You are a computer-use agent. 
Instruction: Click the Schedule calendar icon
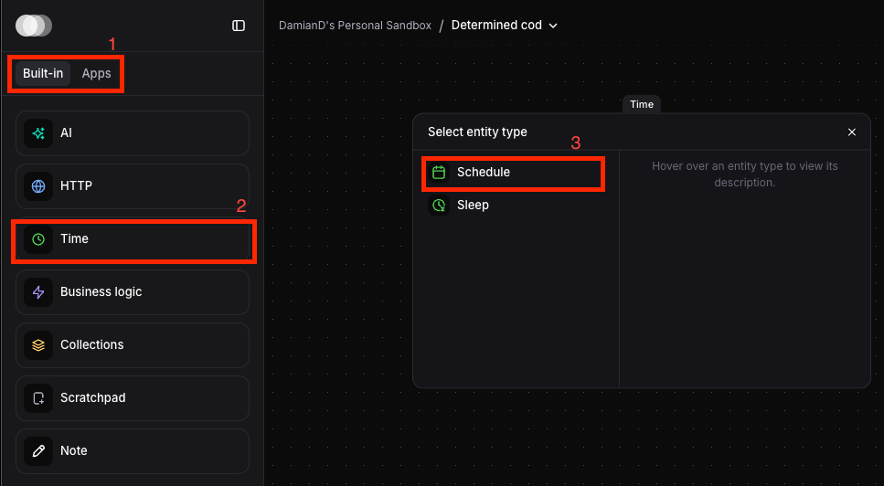(x=439, y=173)
